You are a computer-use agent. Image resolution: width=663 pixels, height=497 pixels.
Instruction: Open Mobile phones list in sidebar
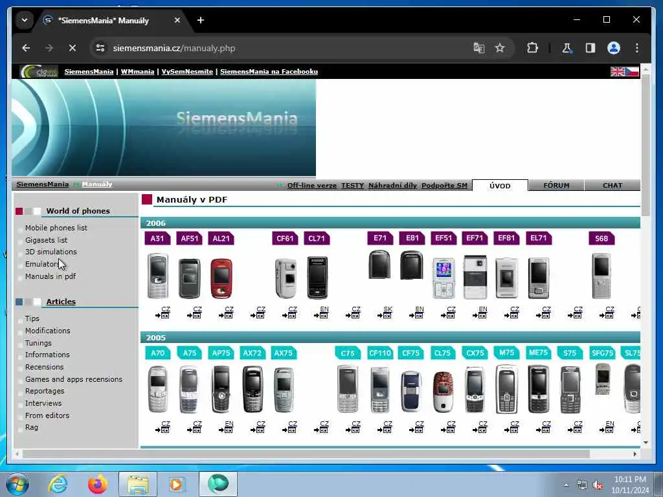[x=56, y=228]
